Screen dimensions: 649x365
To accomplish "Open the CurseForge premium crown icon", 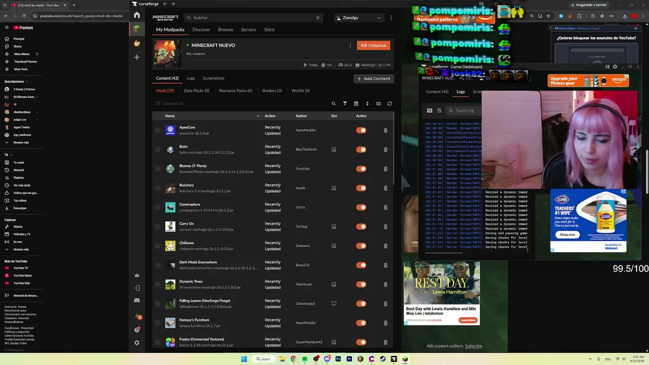I will [137, 275].
